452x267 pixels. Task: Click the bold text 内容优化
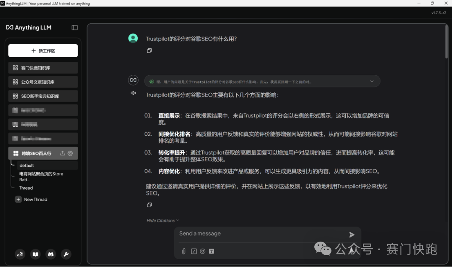169,172
